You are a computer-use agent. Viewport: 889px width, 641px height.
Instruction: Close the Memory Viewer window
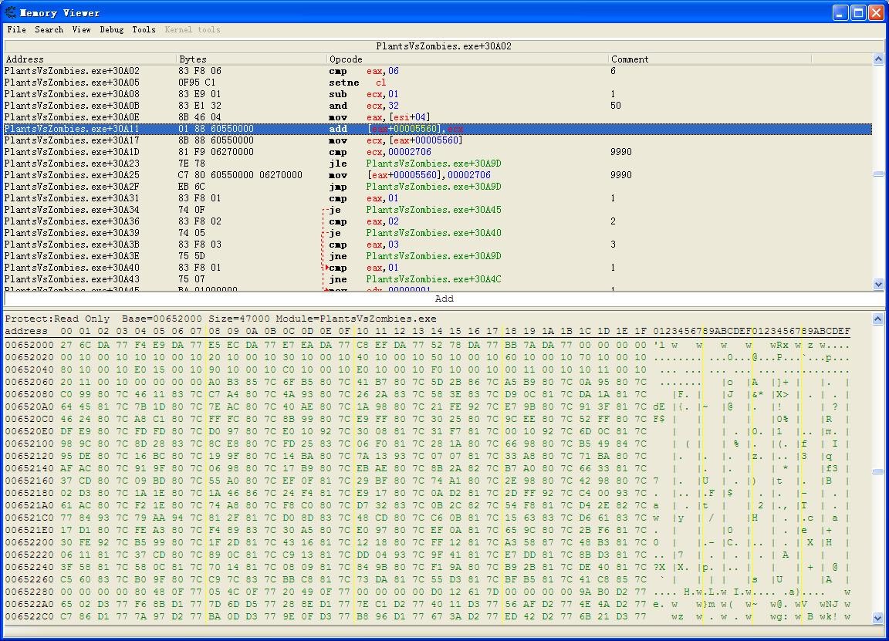coord(877,12)
